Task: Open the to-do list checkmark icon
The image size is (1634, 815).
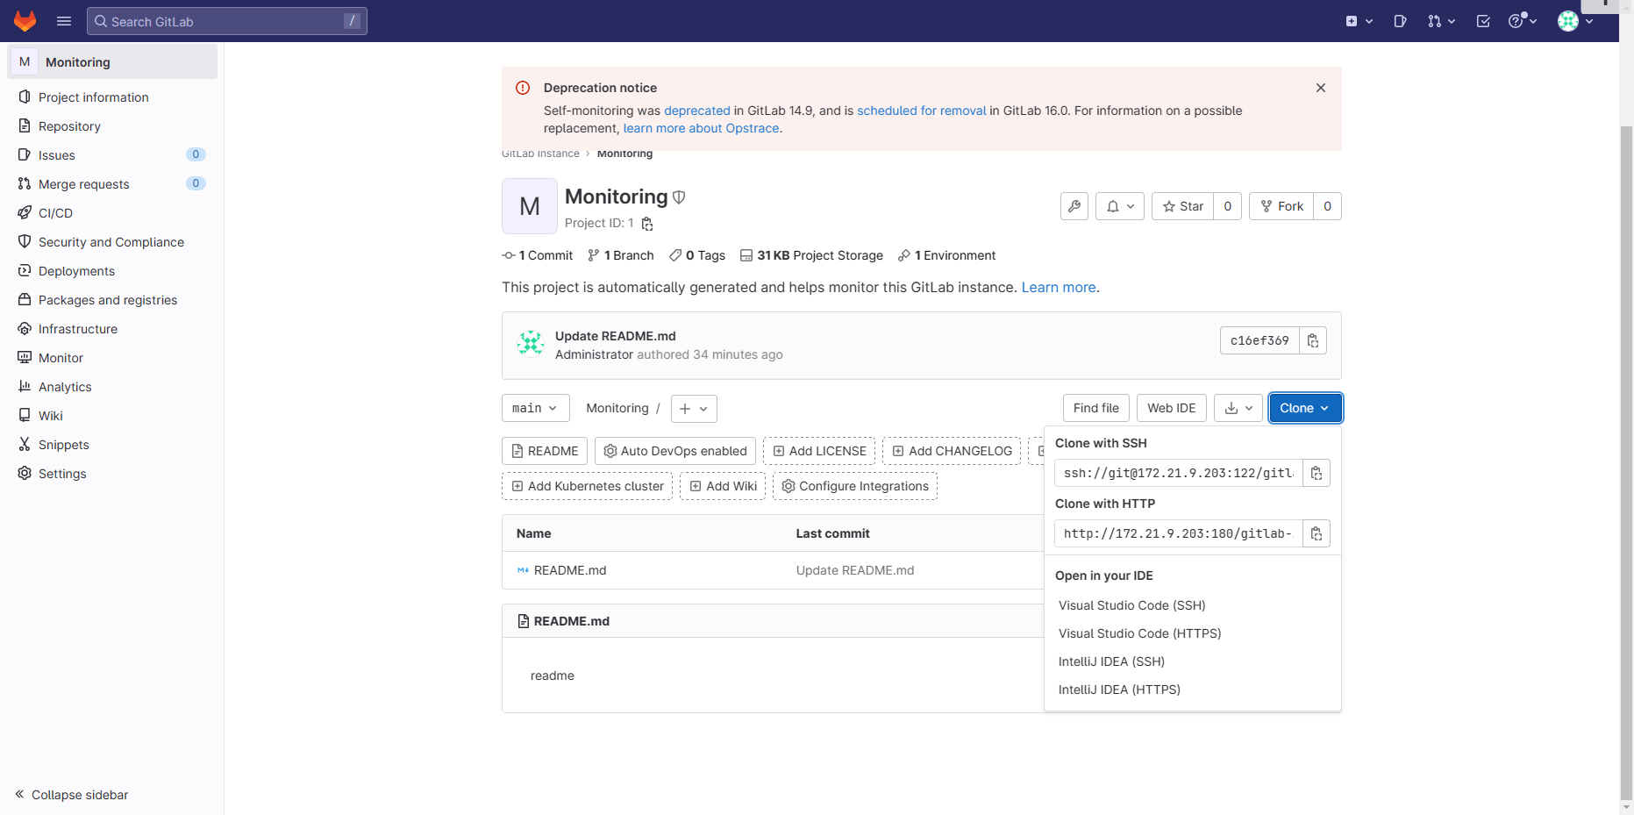Action: click(x=1483, y=20)
